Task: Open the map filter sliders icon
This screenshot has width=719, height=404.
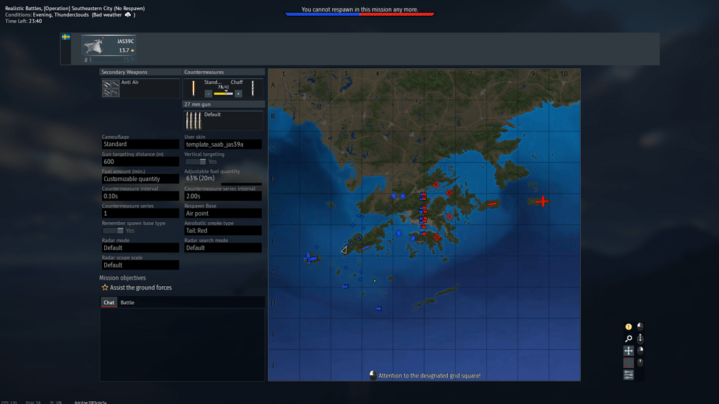Action: tap(628, 375)
